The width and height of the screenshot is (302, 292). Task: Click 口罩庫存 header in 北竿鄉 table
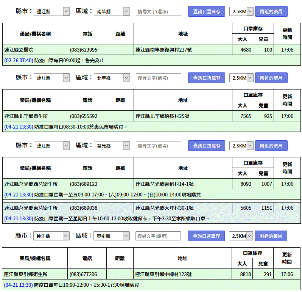(253, 95)
